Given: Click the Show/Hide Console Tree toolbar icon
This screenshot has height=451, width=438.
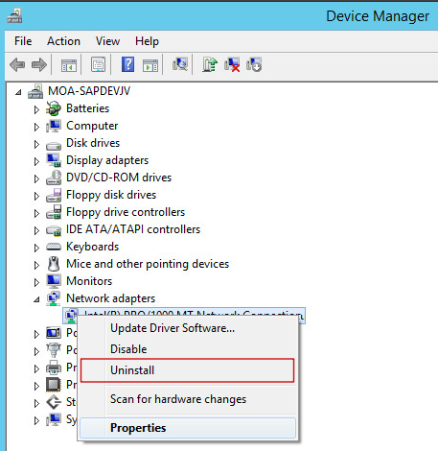Looking at the screenshot, I should pyautogui.click(x=69, y=65).
